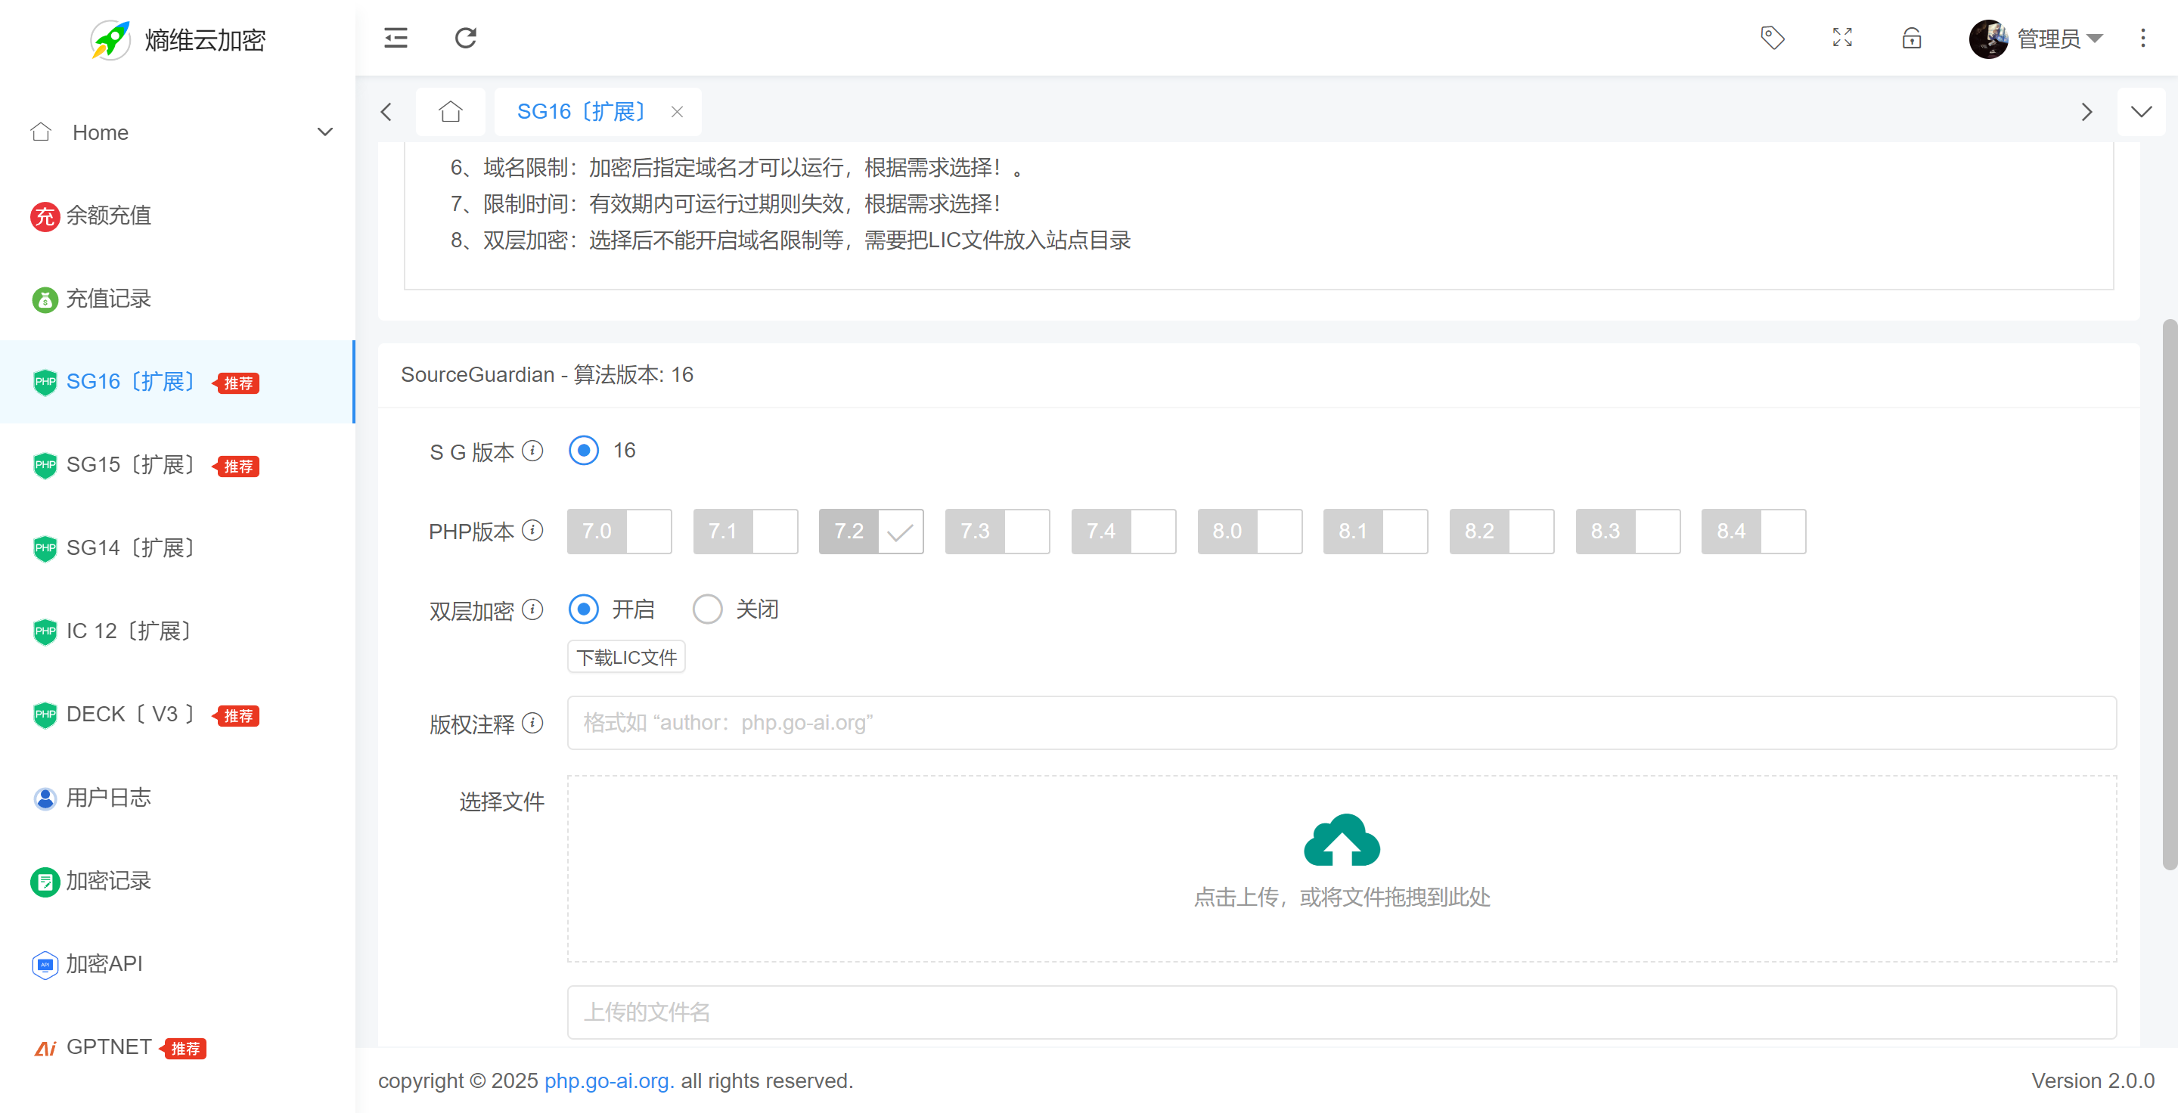Screen dimensions: 2178x1113
Task: Open Home in the sidebar
Action: pyautogui.click(x=178, y=132)
